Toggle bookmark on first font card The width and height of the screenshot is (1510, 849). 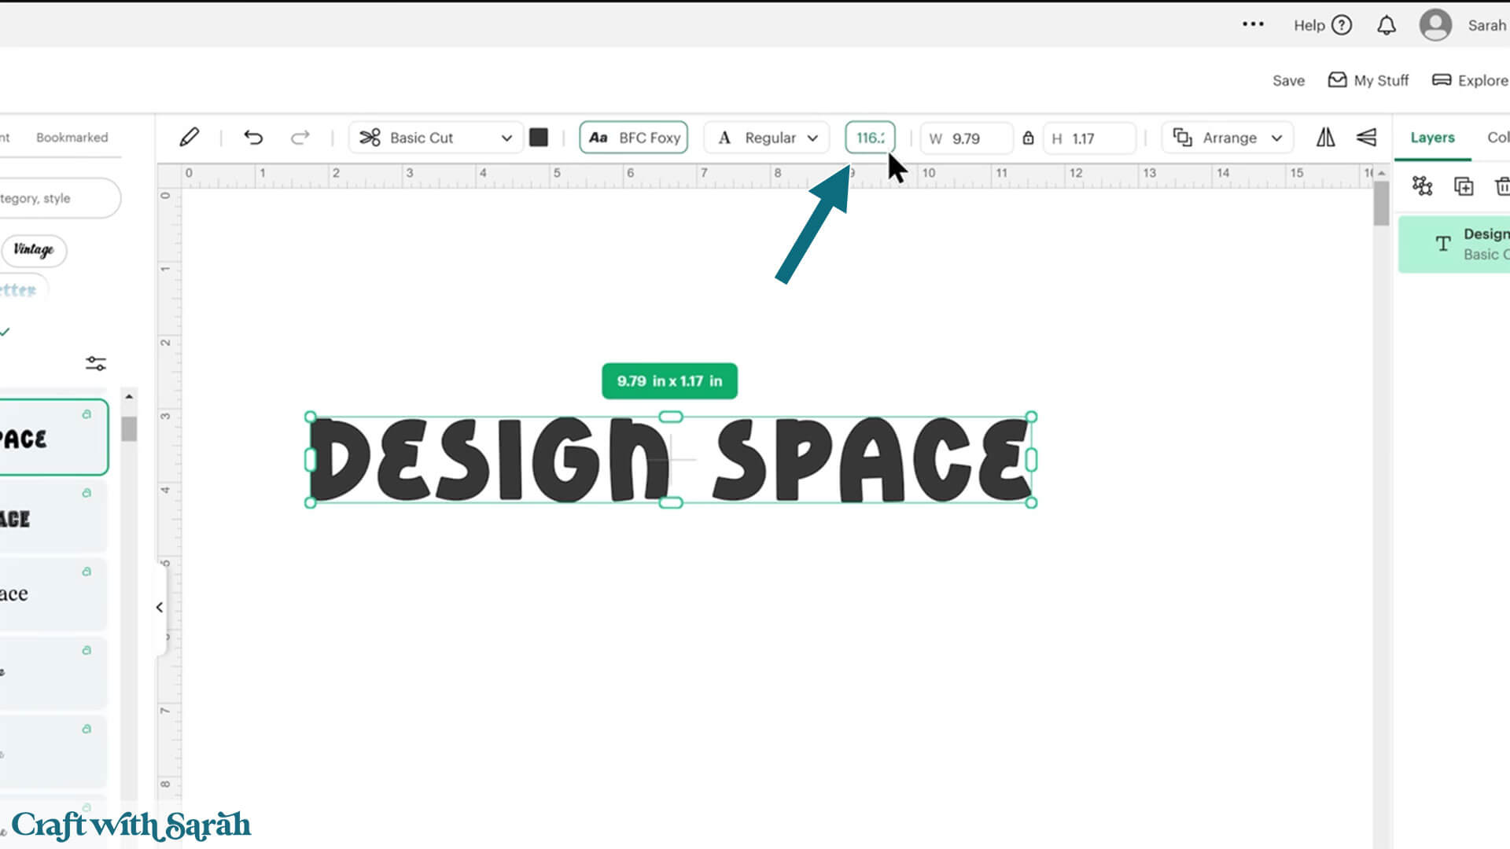[x=87, y=414]
